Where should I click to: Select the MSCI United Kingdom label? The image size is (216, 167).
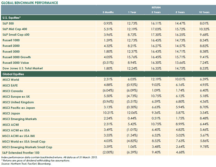pos(18,102)
